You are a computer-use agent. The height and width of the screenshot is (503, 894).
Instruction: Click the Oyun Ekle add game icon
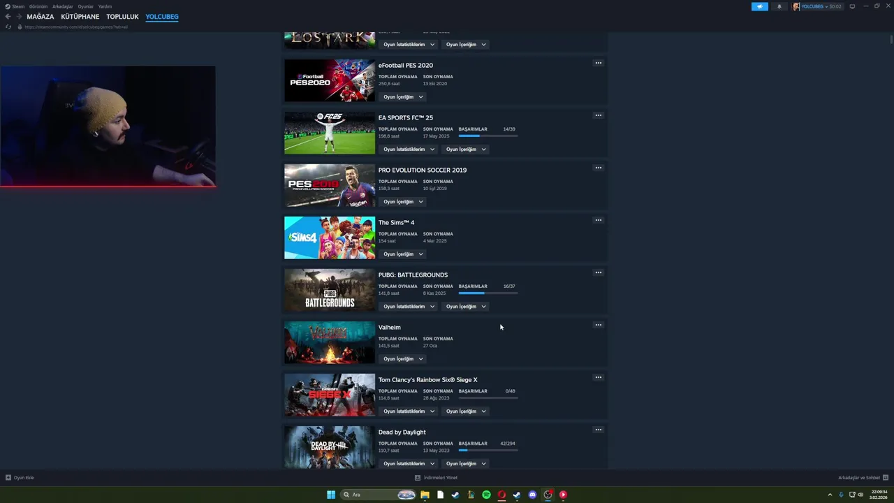[x=8, y=478]
